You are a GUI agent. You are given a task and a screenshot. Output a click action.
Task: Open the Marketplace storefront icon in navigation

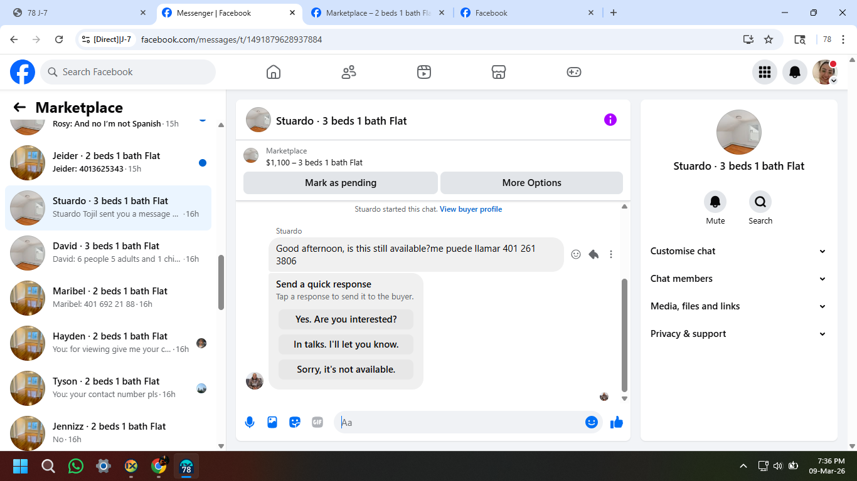coord(499,72)
